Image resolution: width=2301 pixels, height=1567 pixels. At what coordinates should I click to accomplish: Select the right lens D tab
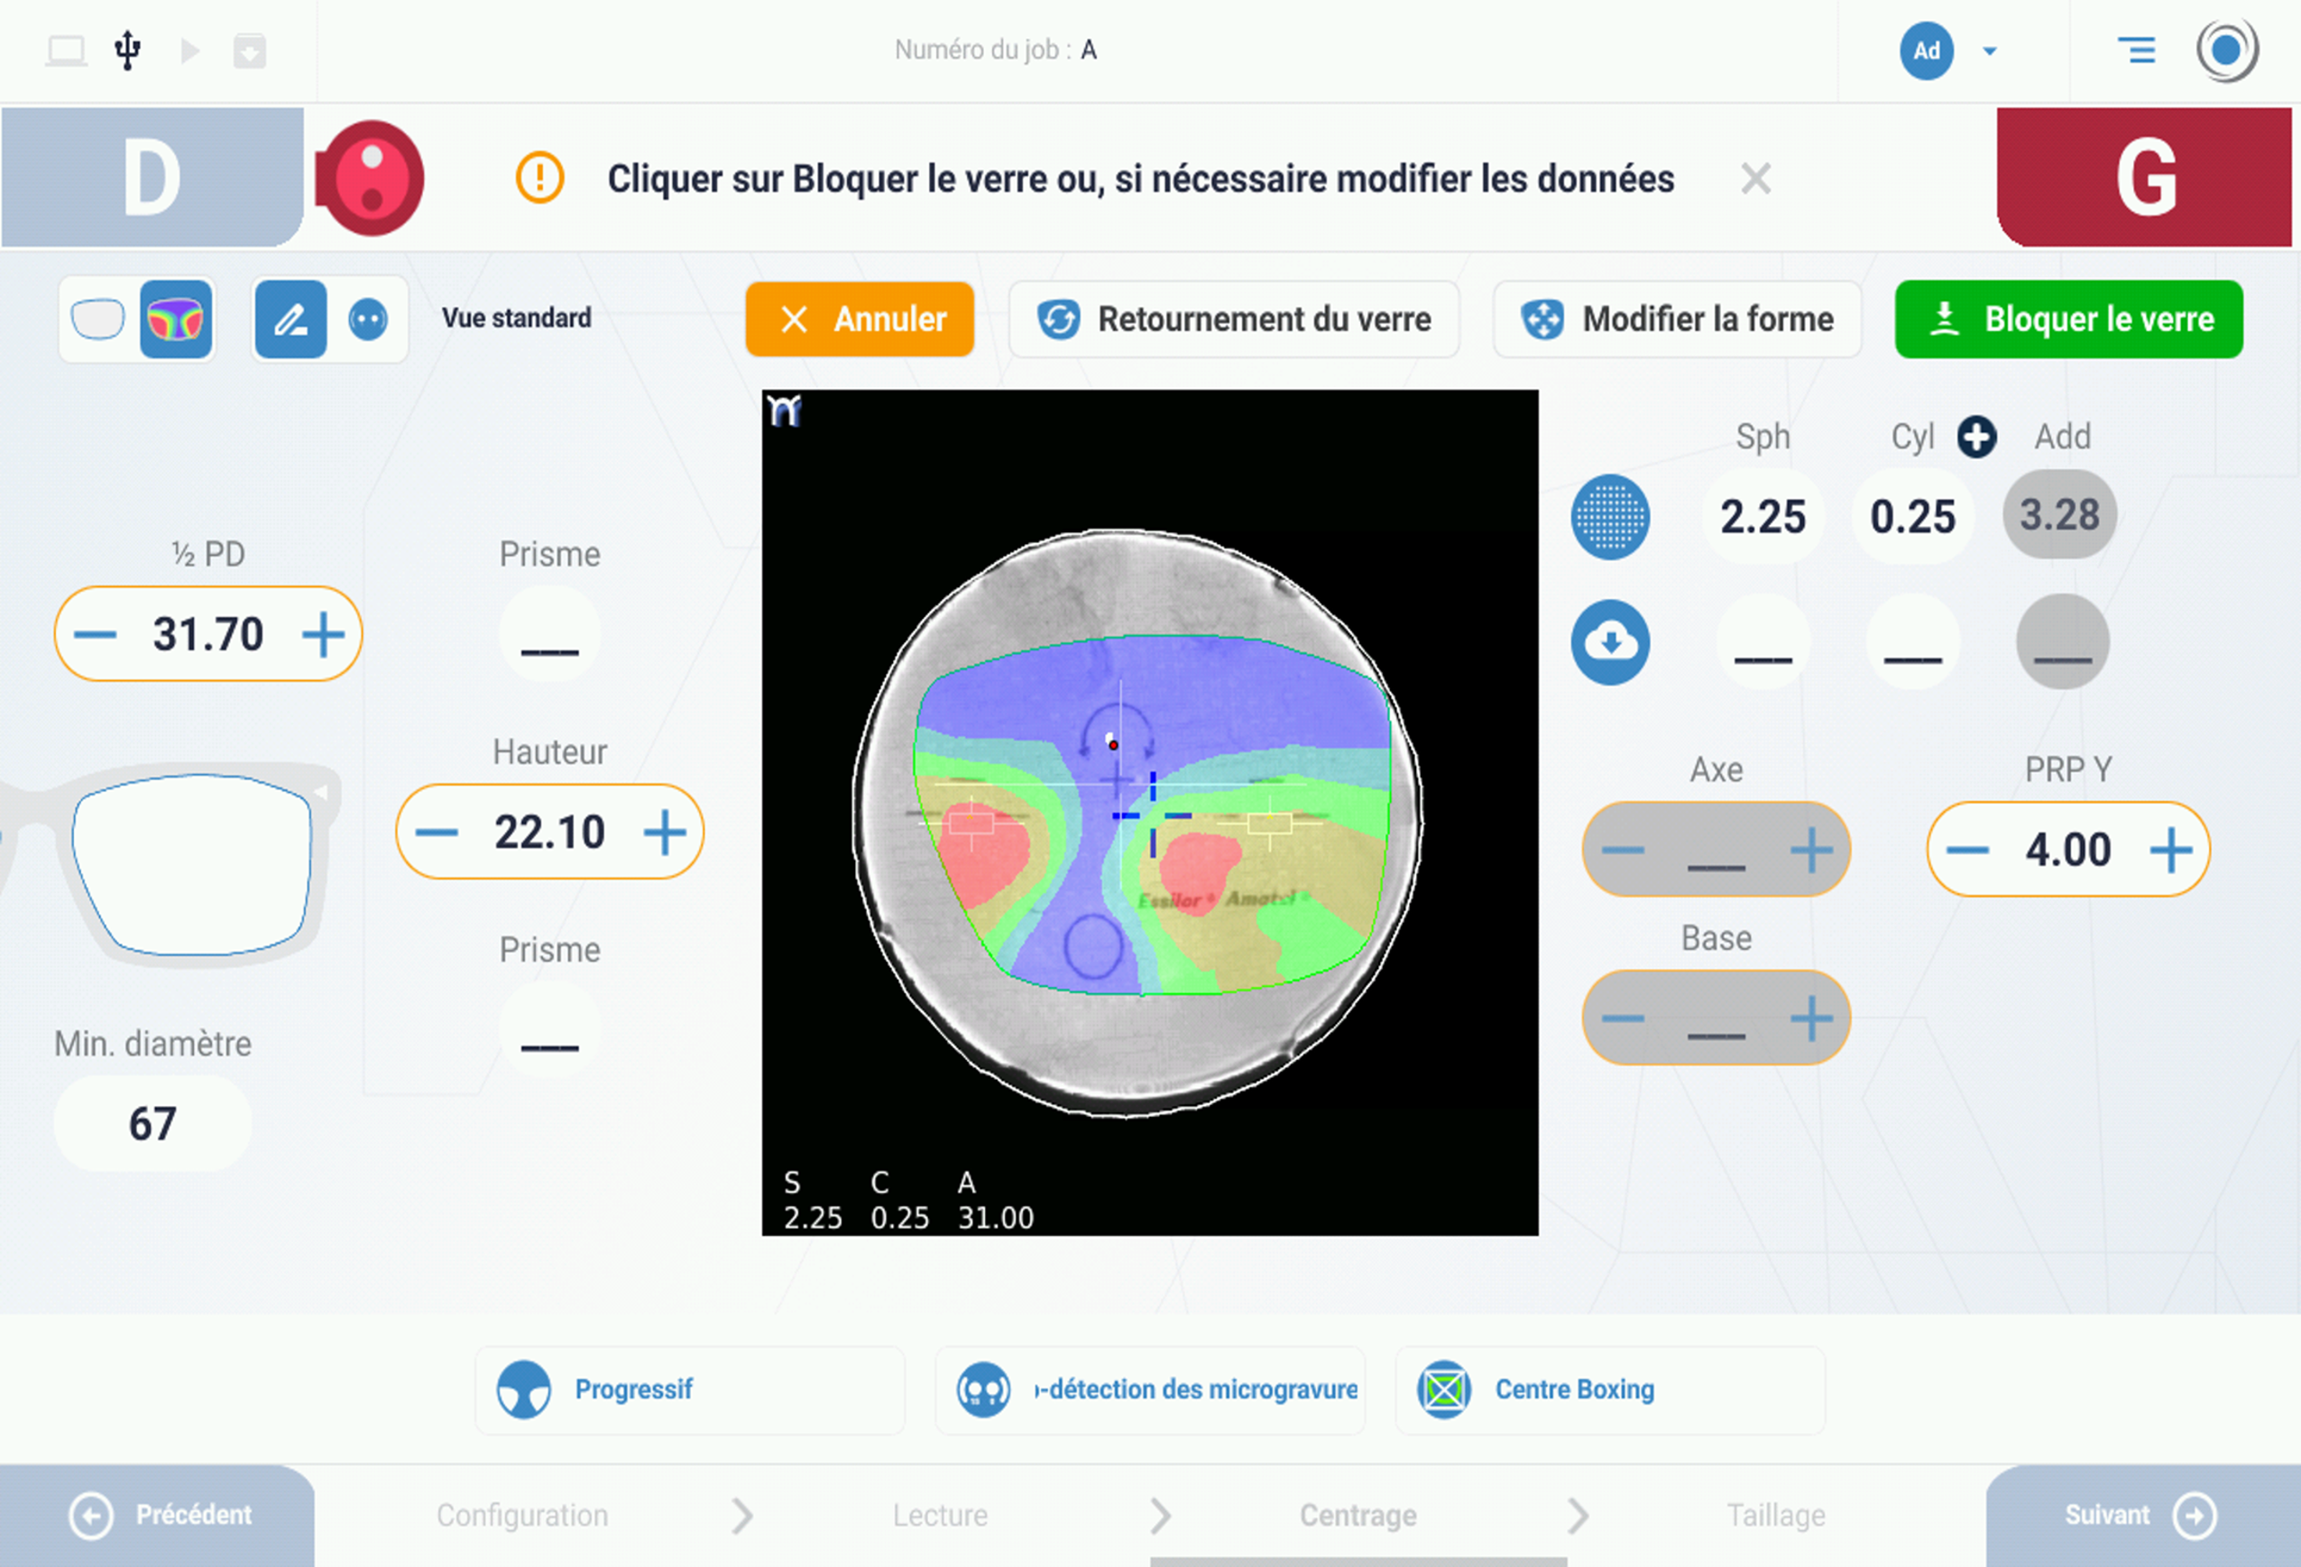(152, 178)
